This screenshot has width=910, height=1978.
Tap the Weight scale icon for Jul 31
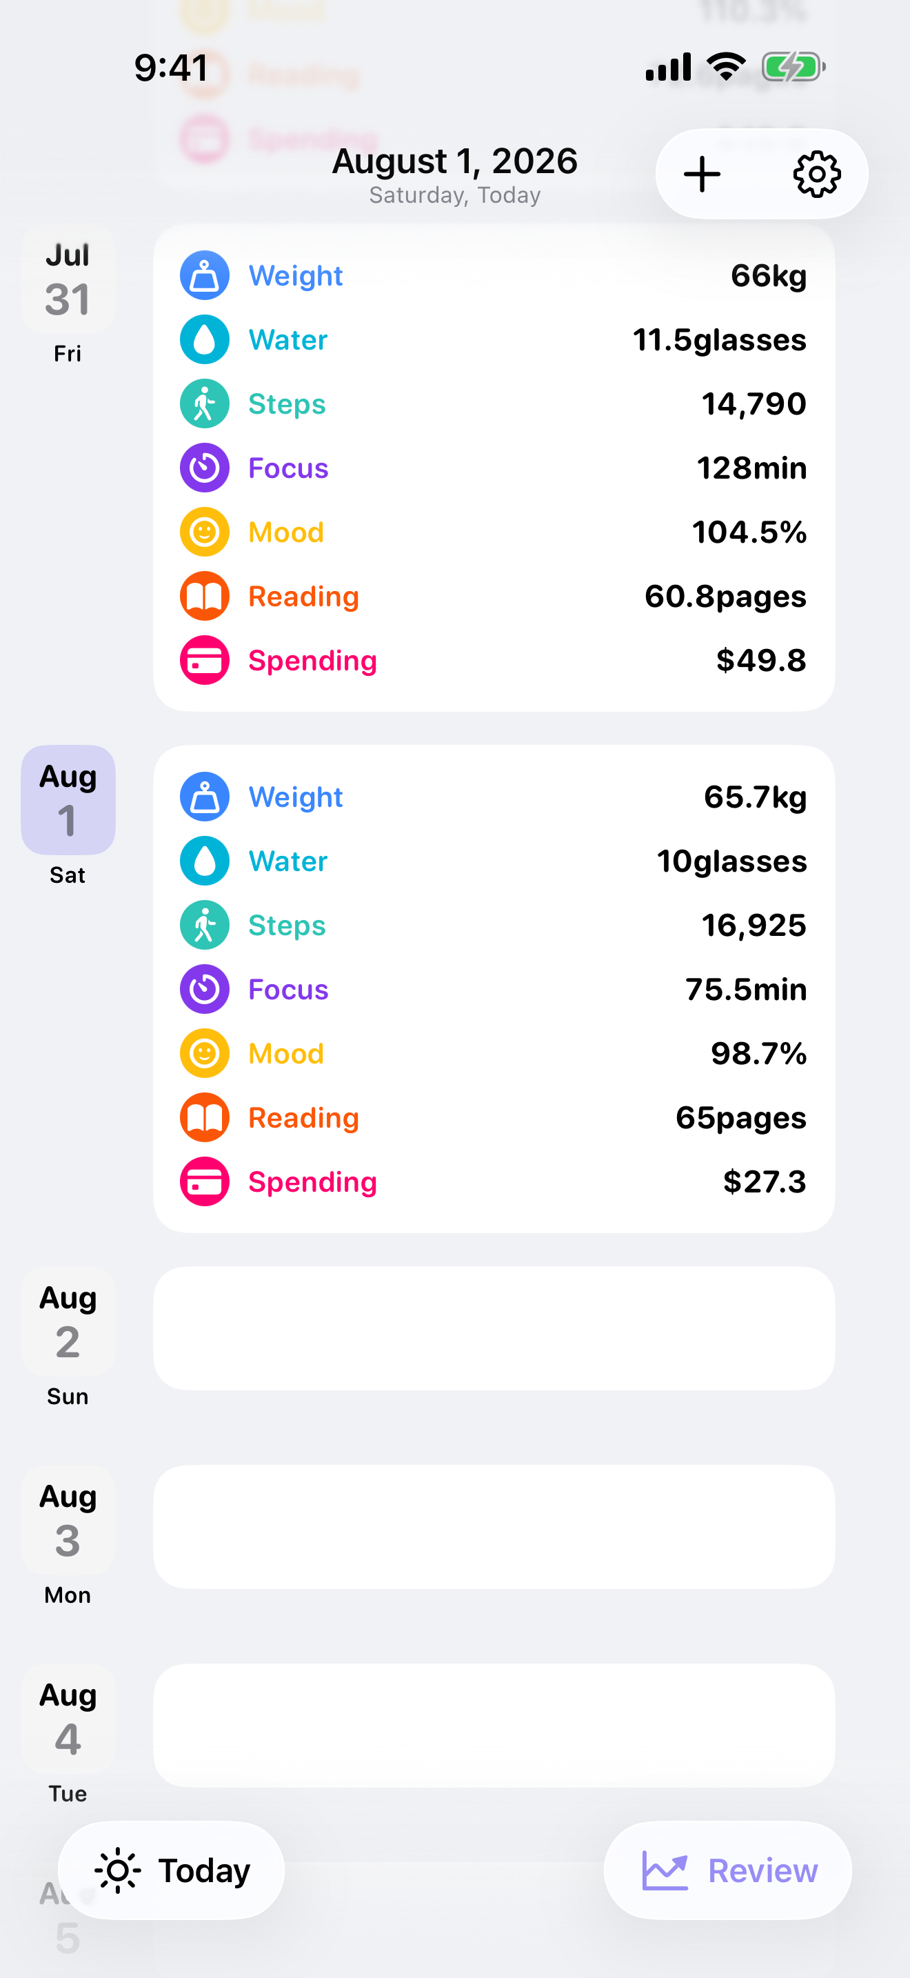[x=204, y=276]
